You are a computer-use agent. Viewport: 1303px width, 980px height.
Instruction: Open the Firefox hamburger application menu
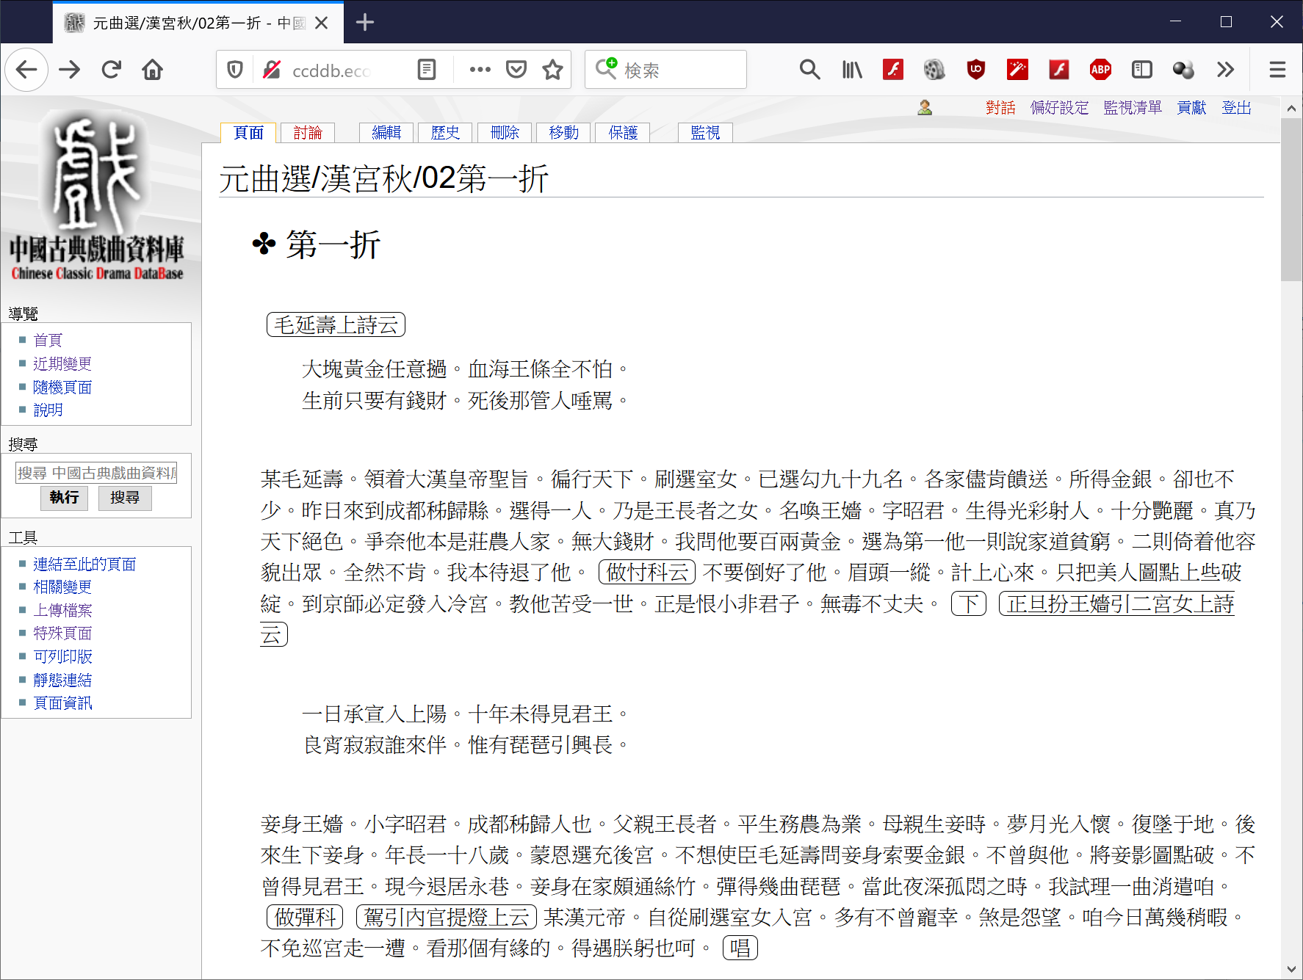(1277, 70)
